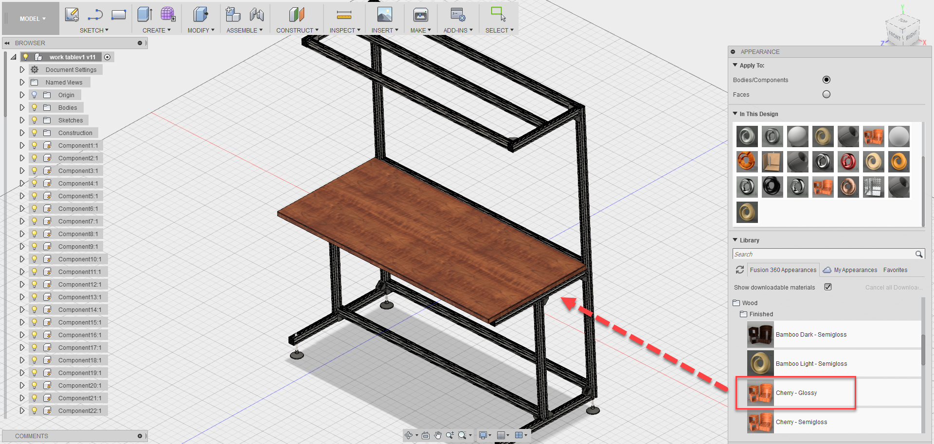
Task: Click Cancel all Downloads link
Action: [893, 287]
